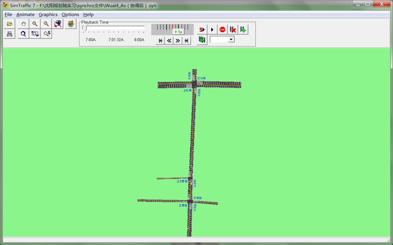This screenshot has width=393, height=245.
Task: Click the SimPlay record button
Action: [202, 29]
